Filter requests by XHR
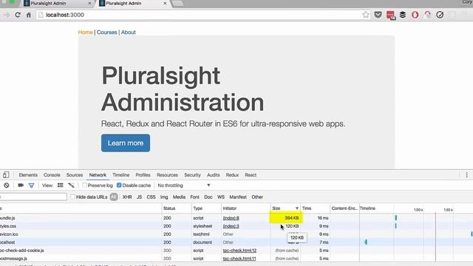This screenshot has width=473, height=266. coord(127,197)
